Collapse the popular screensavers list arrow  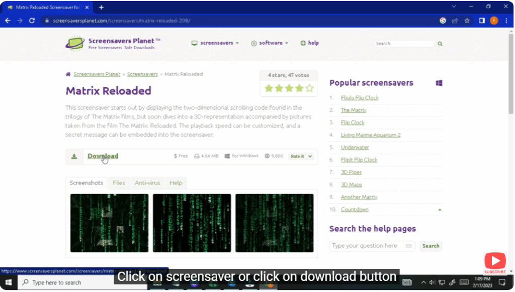pyautogui.click(x=440, y=210)
